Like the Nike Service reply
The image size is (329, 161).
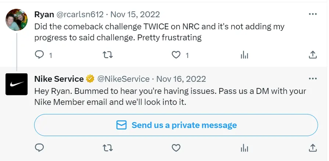pos(176,148)
